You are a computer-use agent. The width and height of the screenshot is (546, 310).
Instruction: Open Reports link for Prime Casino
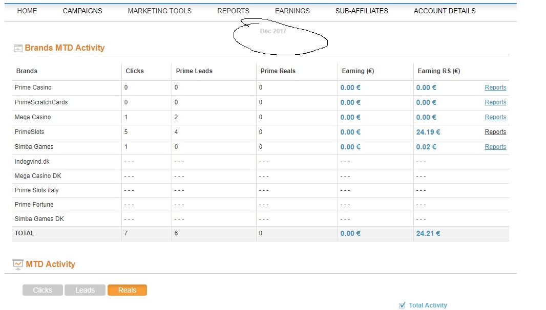[x=495, y=87]
